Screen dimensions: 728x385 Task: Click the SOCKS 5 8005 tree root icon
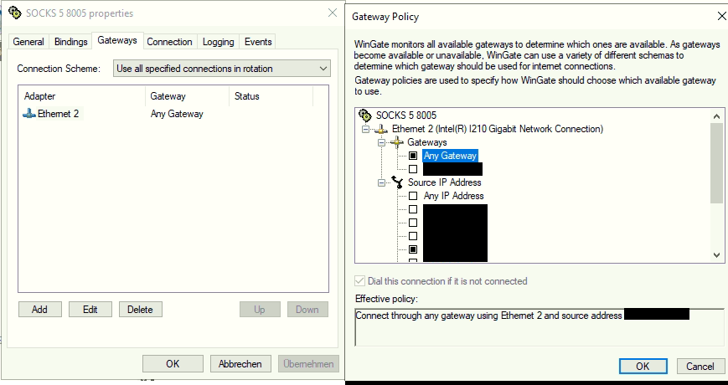(365, 115)
